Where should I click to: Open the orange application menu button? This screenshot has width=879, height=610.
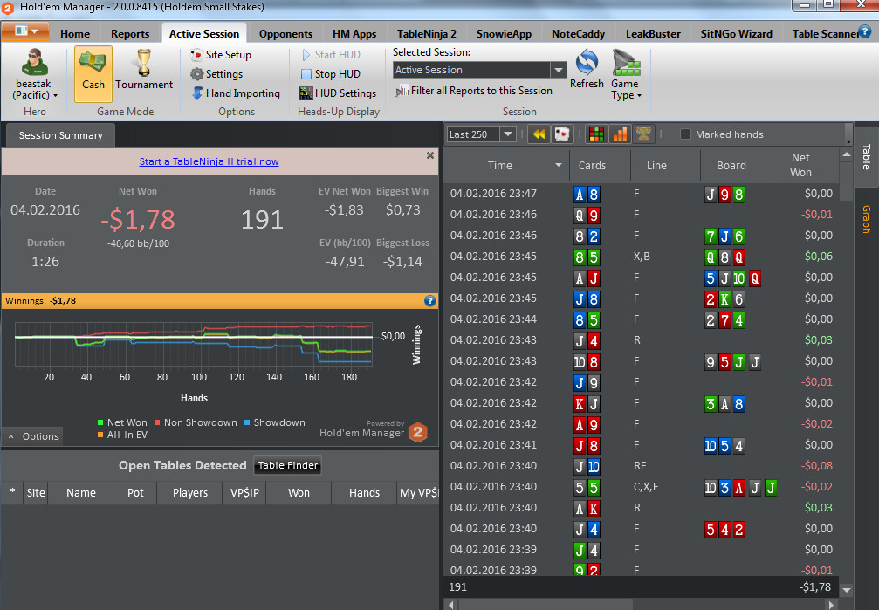[x=25, y=31]
